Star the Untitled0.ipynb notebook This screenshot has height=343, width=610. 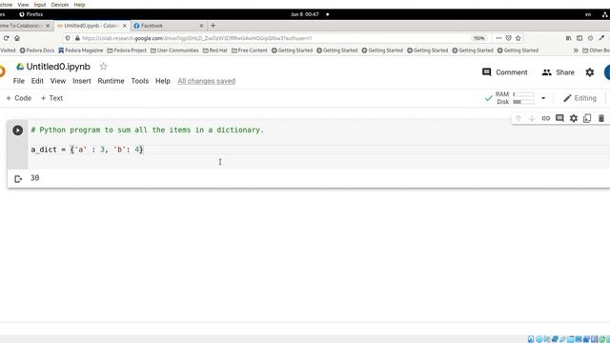point(103,67)
